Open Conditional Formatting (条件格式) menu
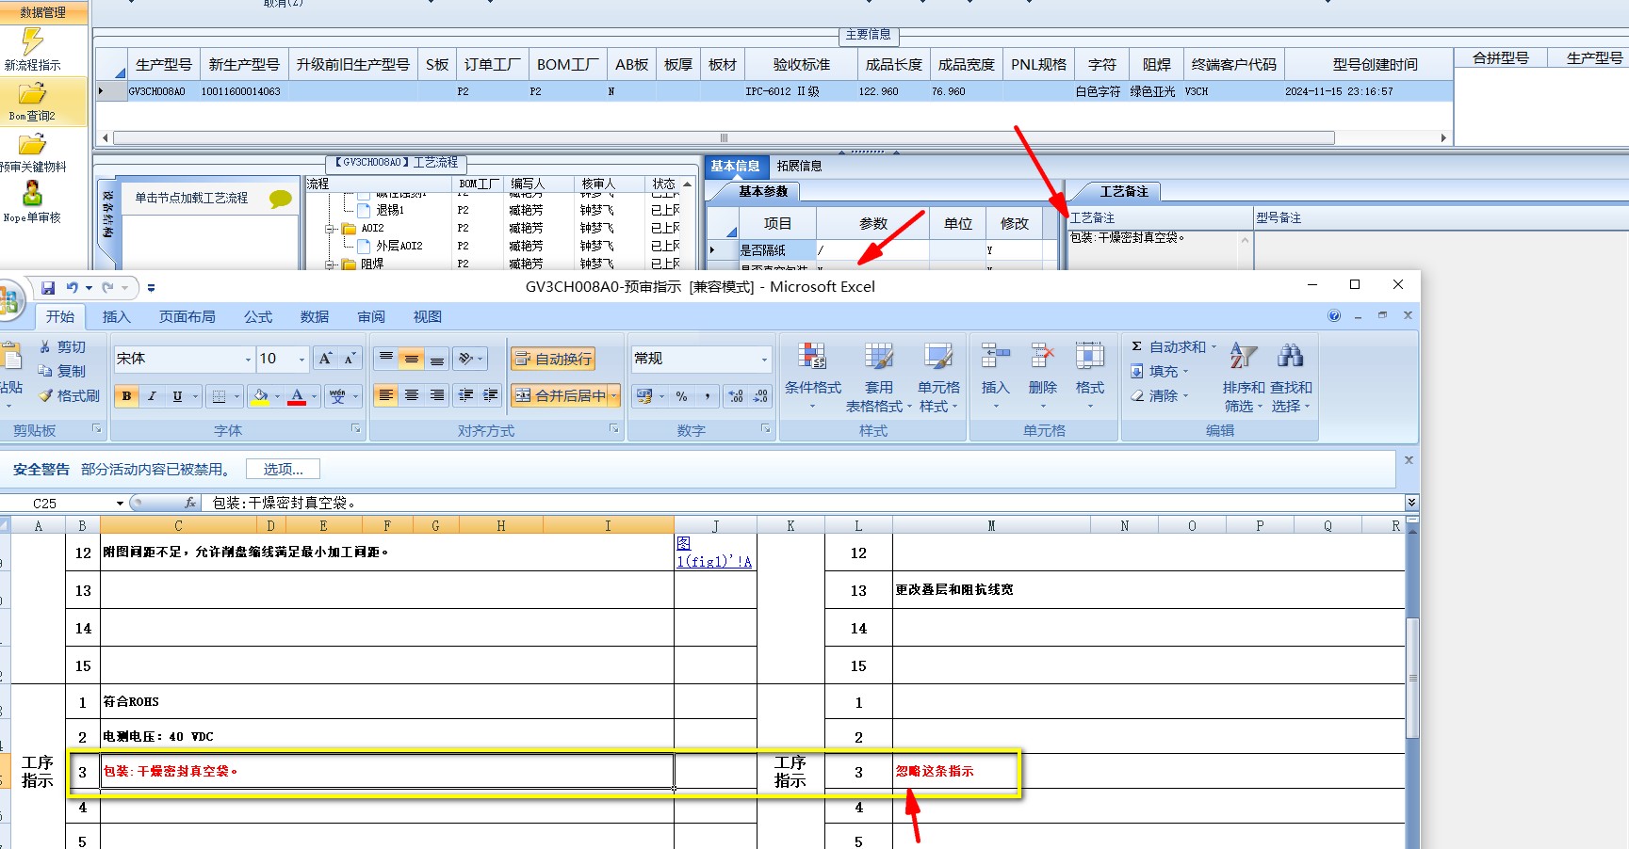Screen dimensions: 1629x849 tap(812, 376)
